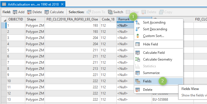The width and height of the screenshot is (207, 104).
Task: Select row 1 via row header
Action: coord(4,26)
